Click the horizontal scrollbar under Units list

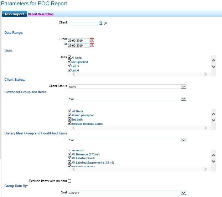click(139, 74)
